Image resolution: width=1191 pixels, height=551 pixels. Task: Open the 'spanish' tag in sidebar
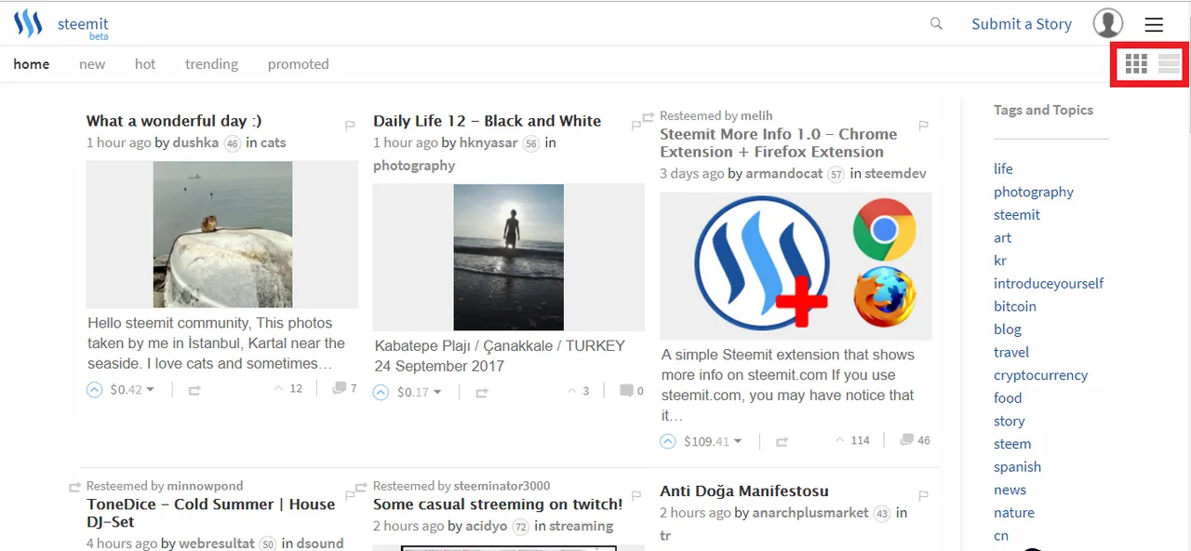pyautogui.click(x=1018, y=467)
